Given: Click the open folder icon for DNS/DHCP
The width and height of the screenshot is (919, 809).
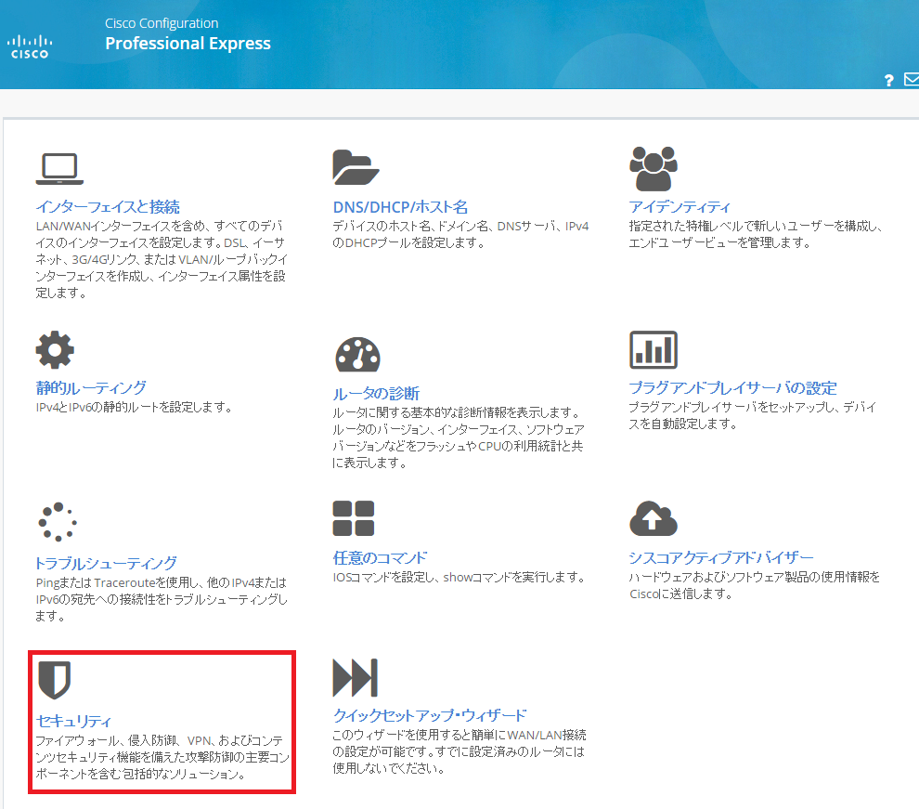Looking at the screenshot, I should (356, 168).
